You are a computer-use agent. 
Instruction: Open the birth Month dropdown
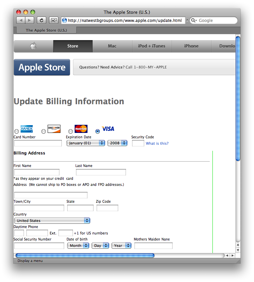[78, 246]
